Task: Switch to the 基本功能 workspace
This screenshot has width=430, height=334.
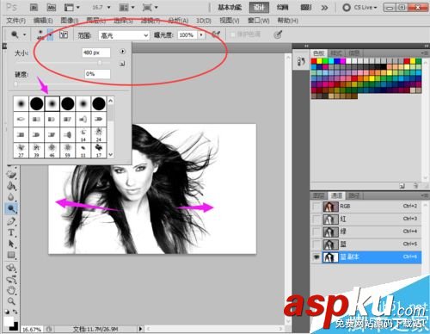Action: coord(230,8)
